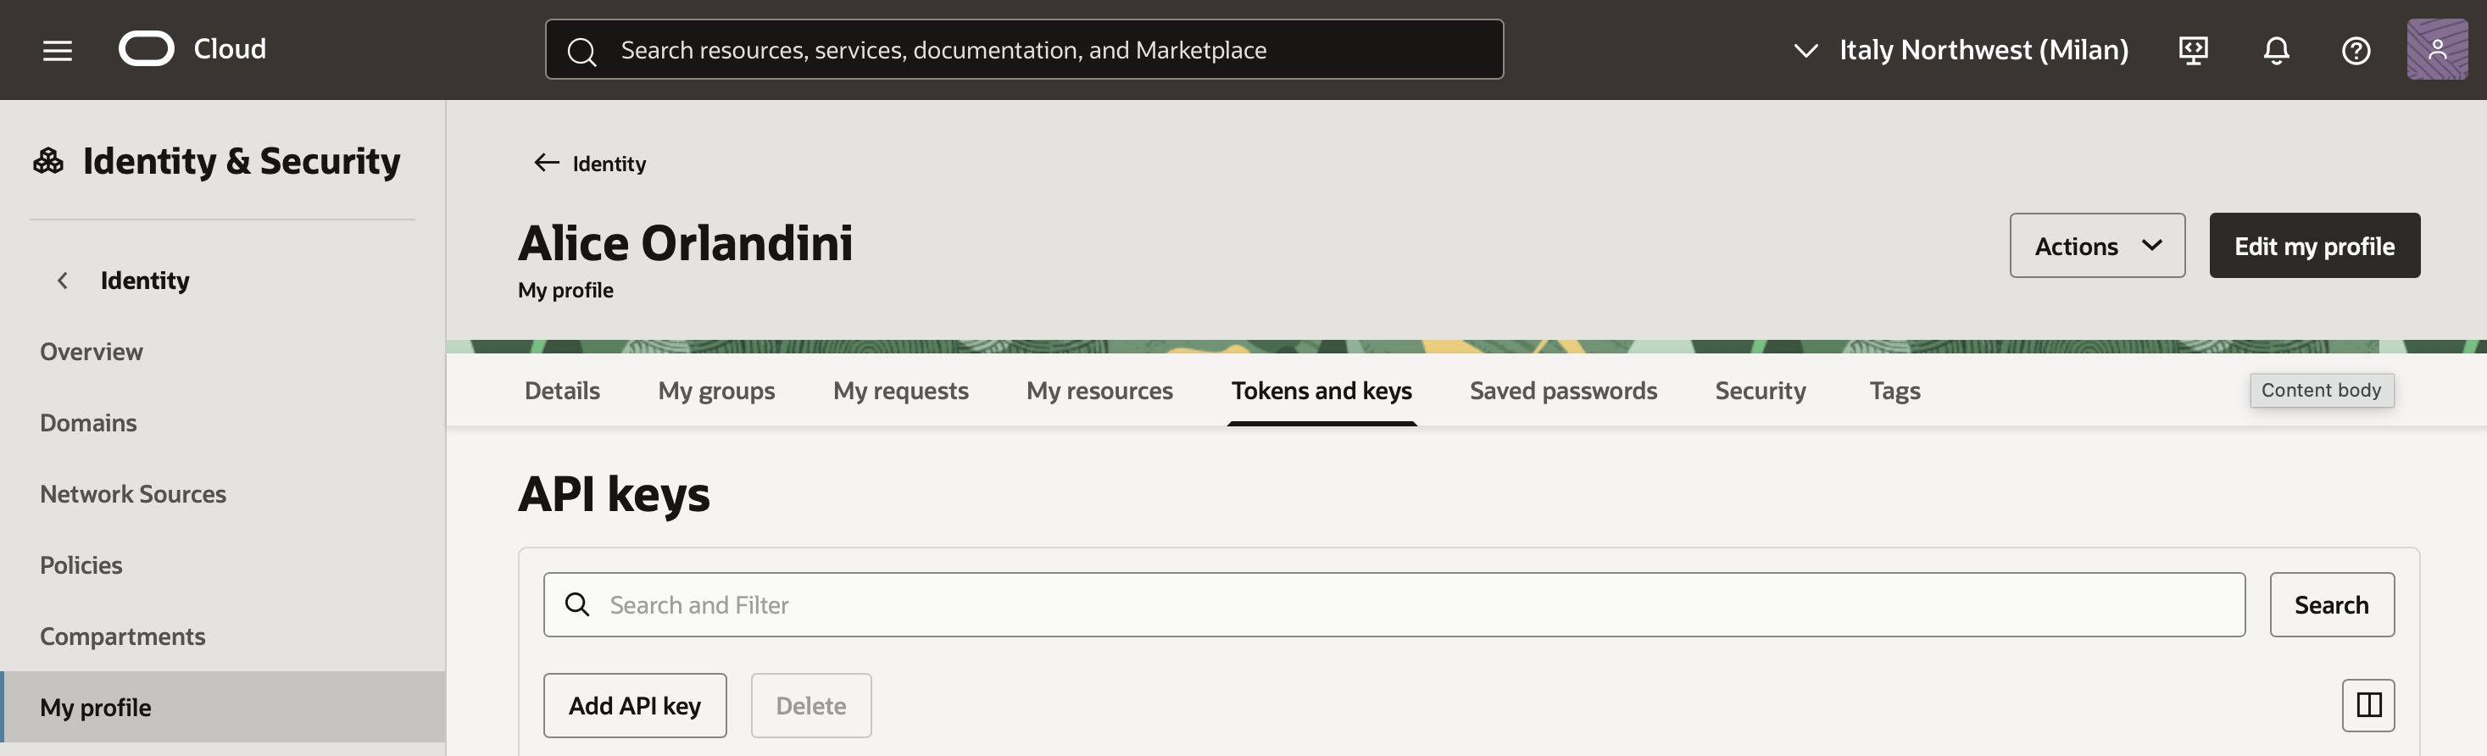Open the Actions dropdown

click(x=2096, y=246)
